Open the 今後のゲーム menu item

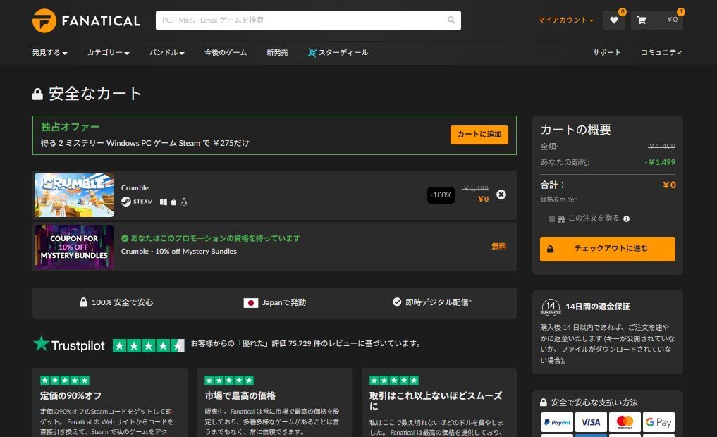pos(226,53)
